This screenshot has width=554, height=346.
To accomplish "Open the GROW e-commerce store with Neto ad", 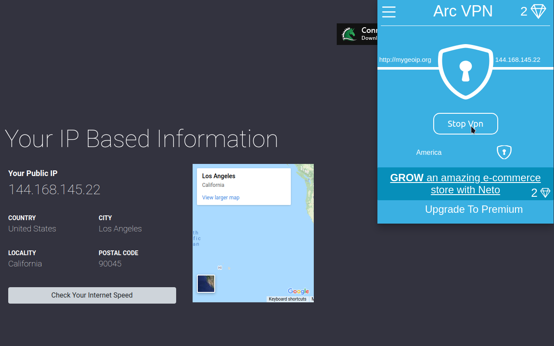I will coord(465,183).
